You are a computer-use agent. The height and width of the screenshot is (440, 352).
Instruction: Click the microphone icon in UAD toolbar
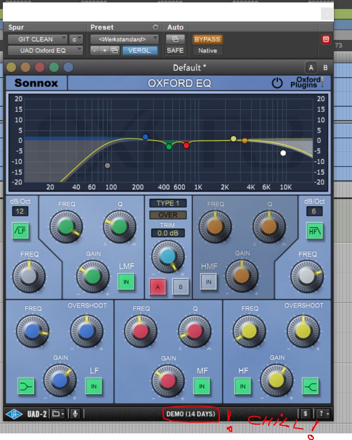(75, 413)
